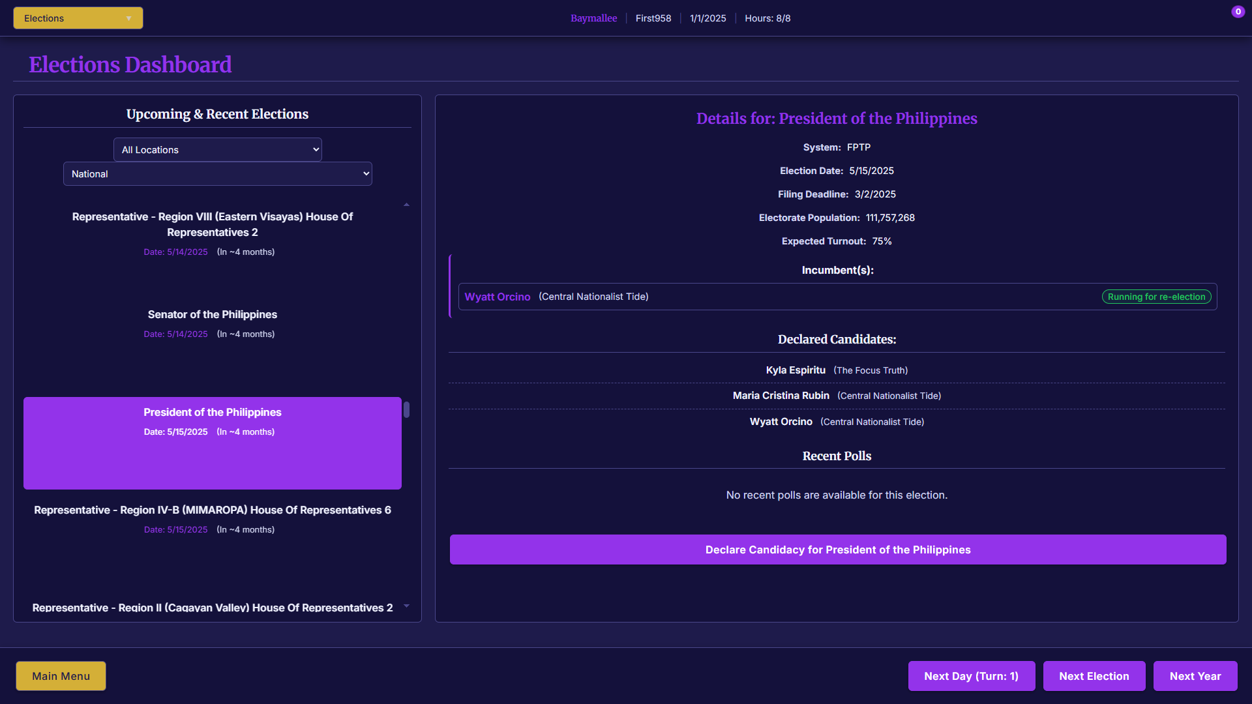Screen dimensions: 1252x704
Task: Open the National level filter dropdown
Action: click(217, 174)
